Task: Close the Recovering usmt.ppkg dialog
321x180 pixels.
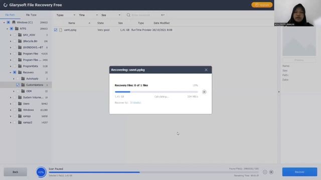Action: pyautogui.click(x=206, y=70)
